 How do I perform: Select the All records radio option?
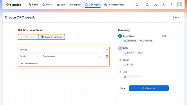28,37
